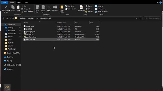Screen dimensions: 163x91
Task: Open This PC in sidebar
Action: click(9, 61)
